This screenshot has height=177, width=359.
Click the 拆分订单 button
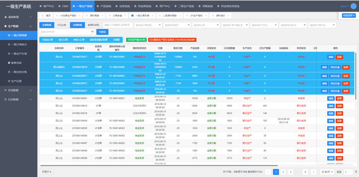pyautogui.click(x=63, y=40)
